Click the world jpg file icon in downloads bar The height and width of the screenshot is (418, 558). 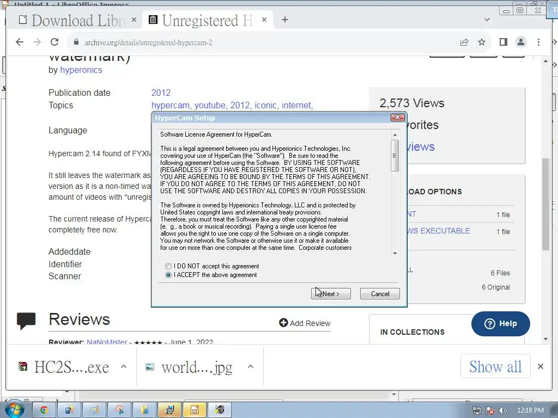pos(150,366)
